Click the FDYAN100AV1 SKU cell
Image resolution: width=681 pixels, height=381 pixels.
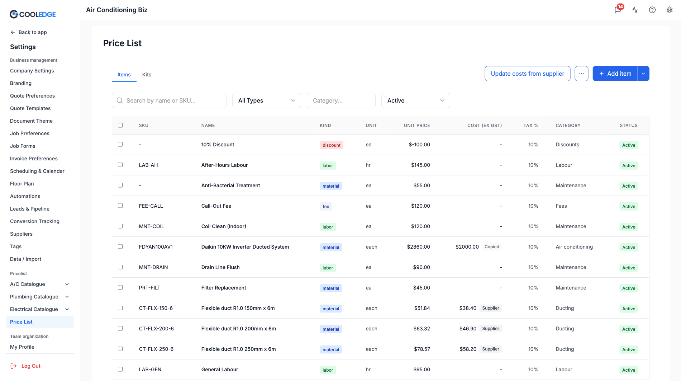156,247
